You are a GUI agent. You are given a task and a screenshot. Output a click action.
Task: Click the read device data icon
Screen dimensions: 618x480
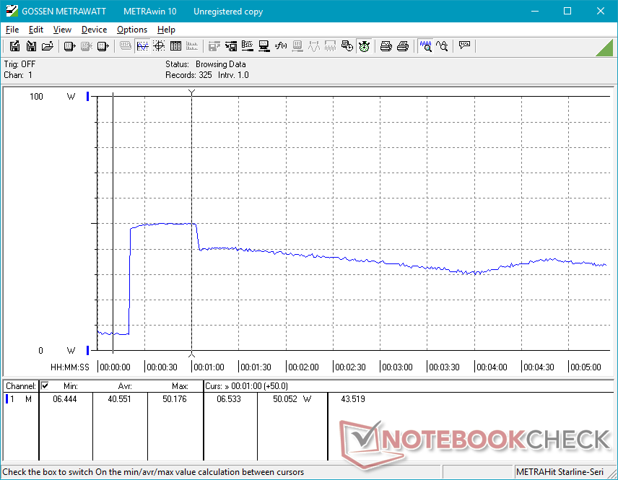[70, 46]
